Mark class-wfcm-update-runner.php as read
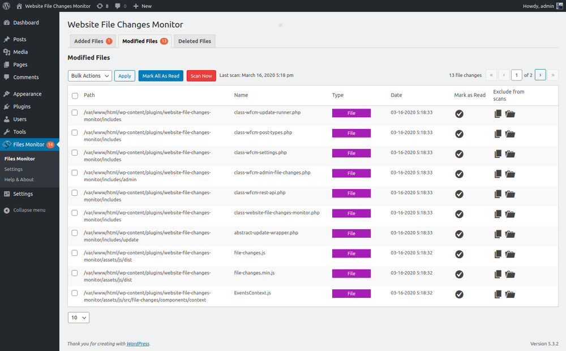 pyautogui.click(x=459, y=114)
